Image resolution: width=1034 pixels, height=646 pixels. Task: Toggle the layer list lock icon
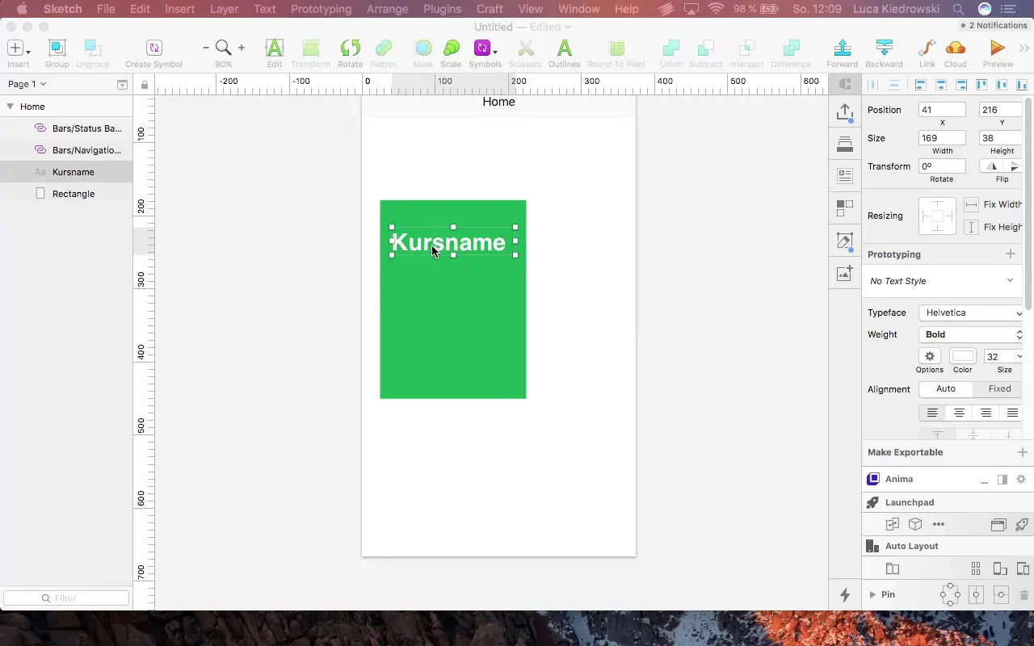click(145, 85)
